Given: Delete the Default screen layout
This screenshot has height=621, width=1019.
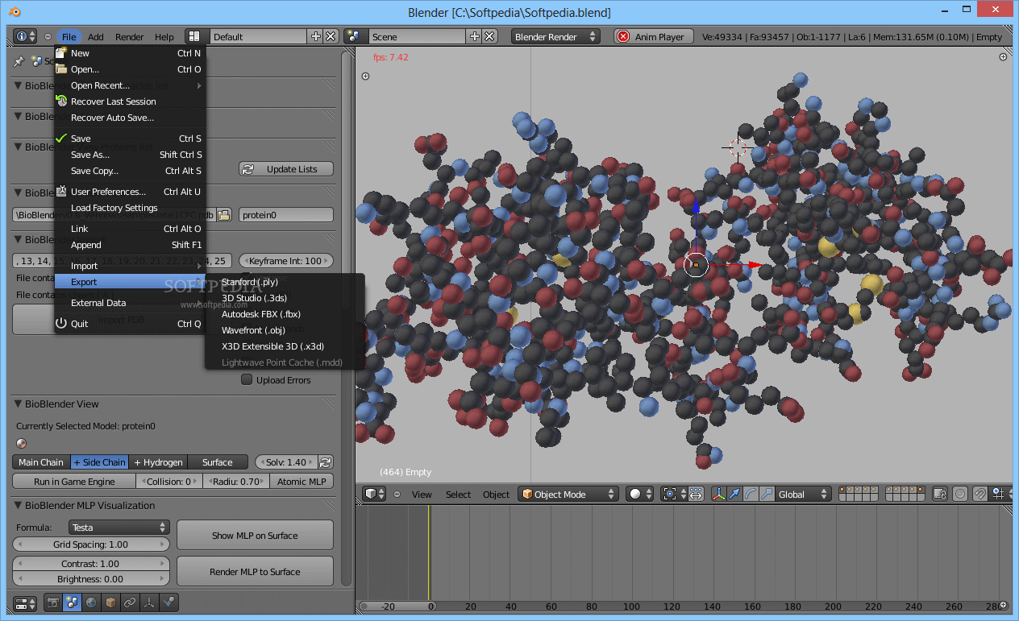Looking at the screenshot, I should tap(330, 36).
